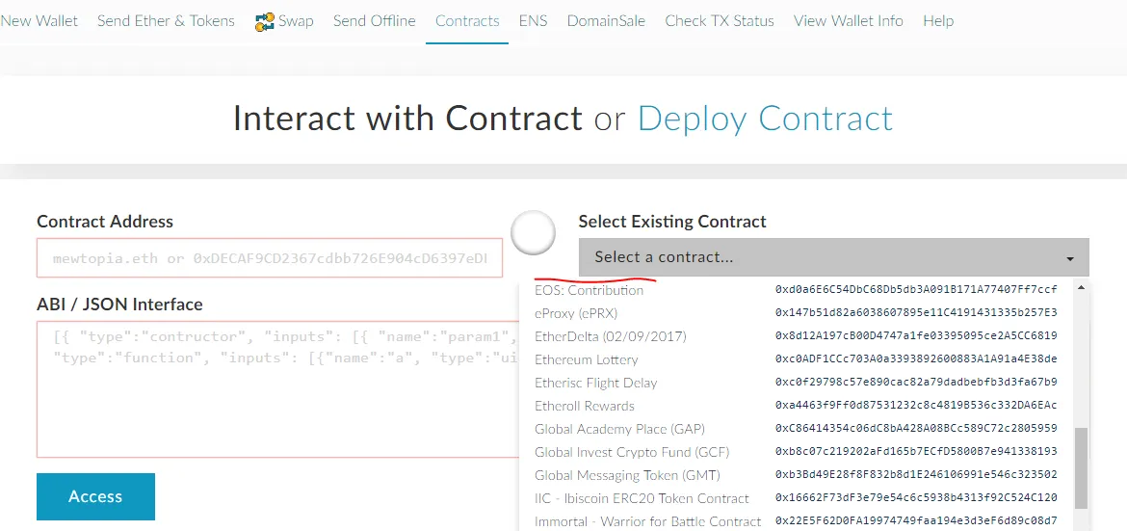This screenshot has width=1127, height=531.
Task: Click address 0x16662F73dF3e79e54c6c5938b4313f92C524C120
Action: (x=916, y=498)
